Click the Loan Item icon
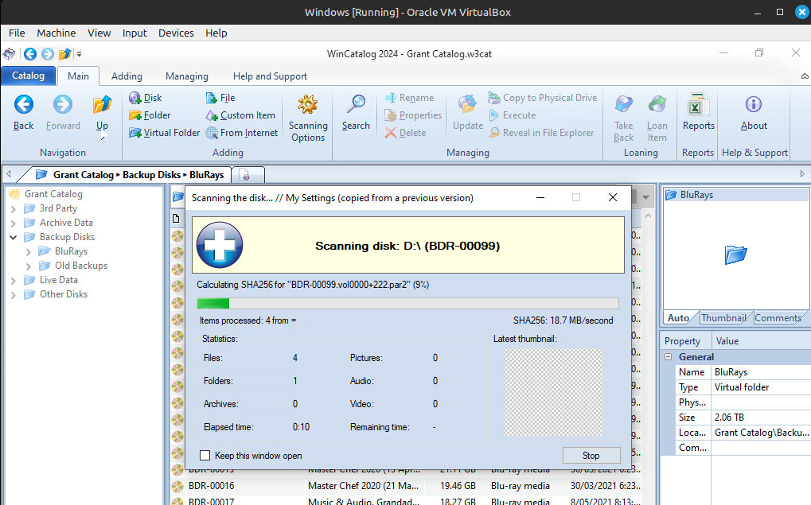This screenshot has width=811, height=505. [657, 105]
